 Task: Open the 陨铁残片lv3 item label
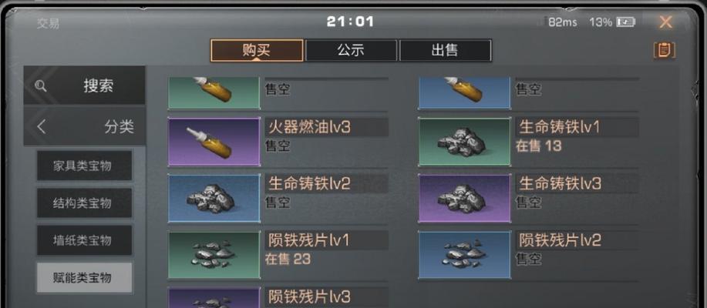tap(309, 296)
